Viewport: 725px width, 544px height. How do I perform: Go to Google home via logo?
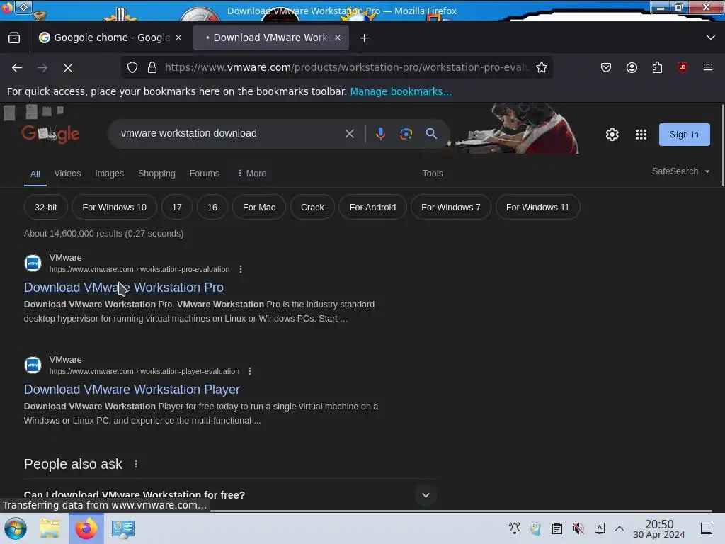point(50,134)
